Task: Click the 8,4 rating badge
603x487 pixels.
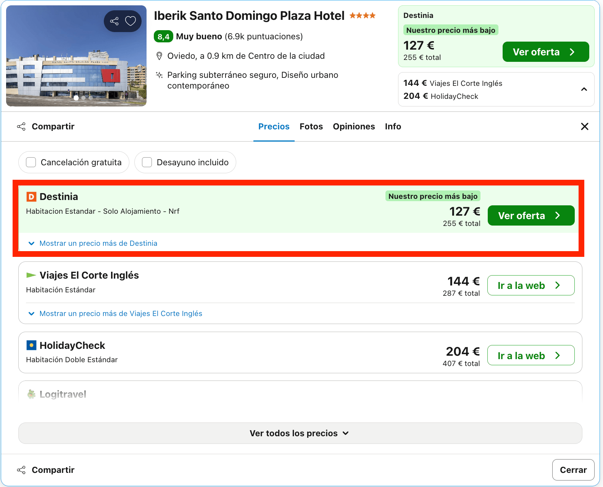Action: click(163, 37)
